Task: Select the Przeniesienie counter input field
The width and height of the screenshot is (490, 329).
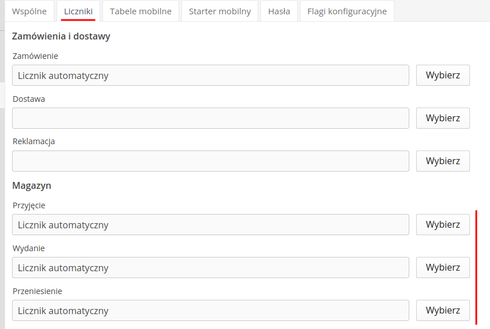Action: tap(210, 311)
